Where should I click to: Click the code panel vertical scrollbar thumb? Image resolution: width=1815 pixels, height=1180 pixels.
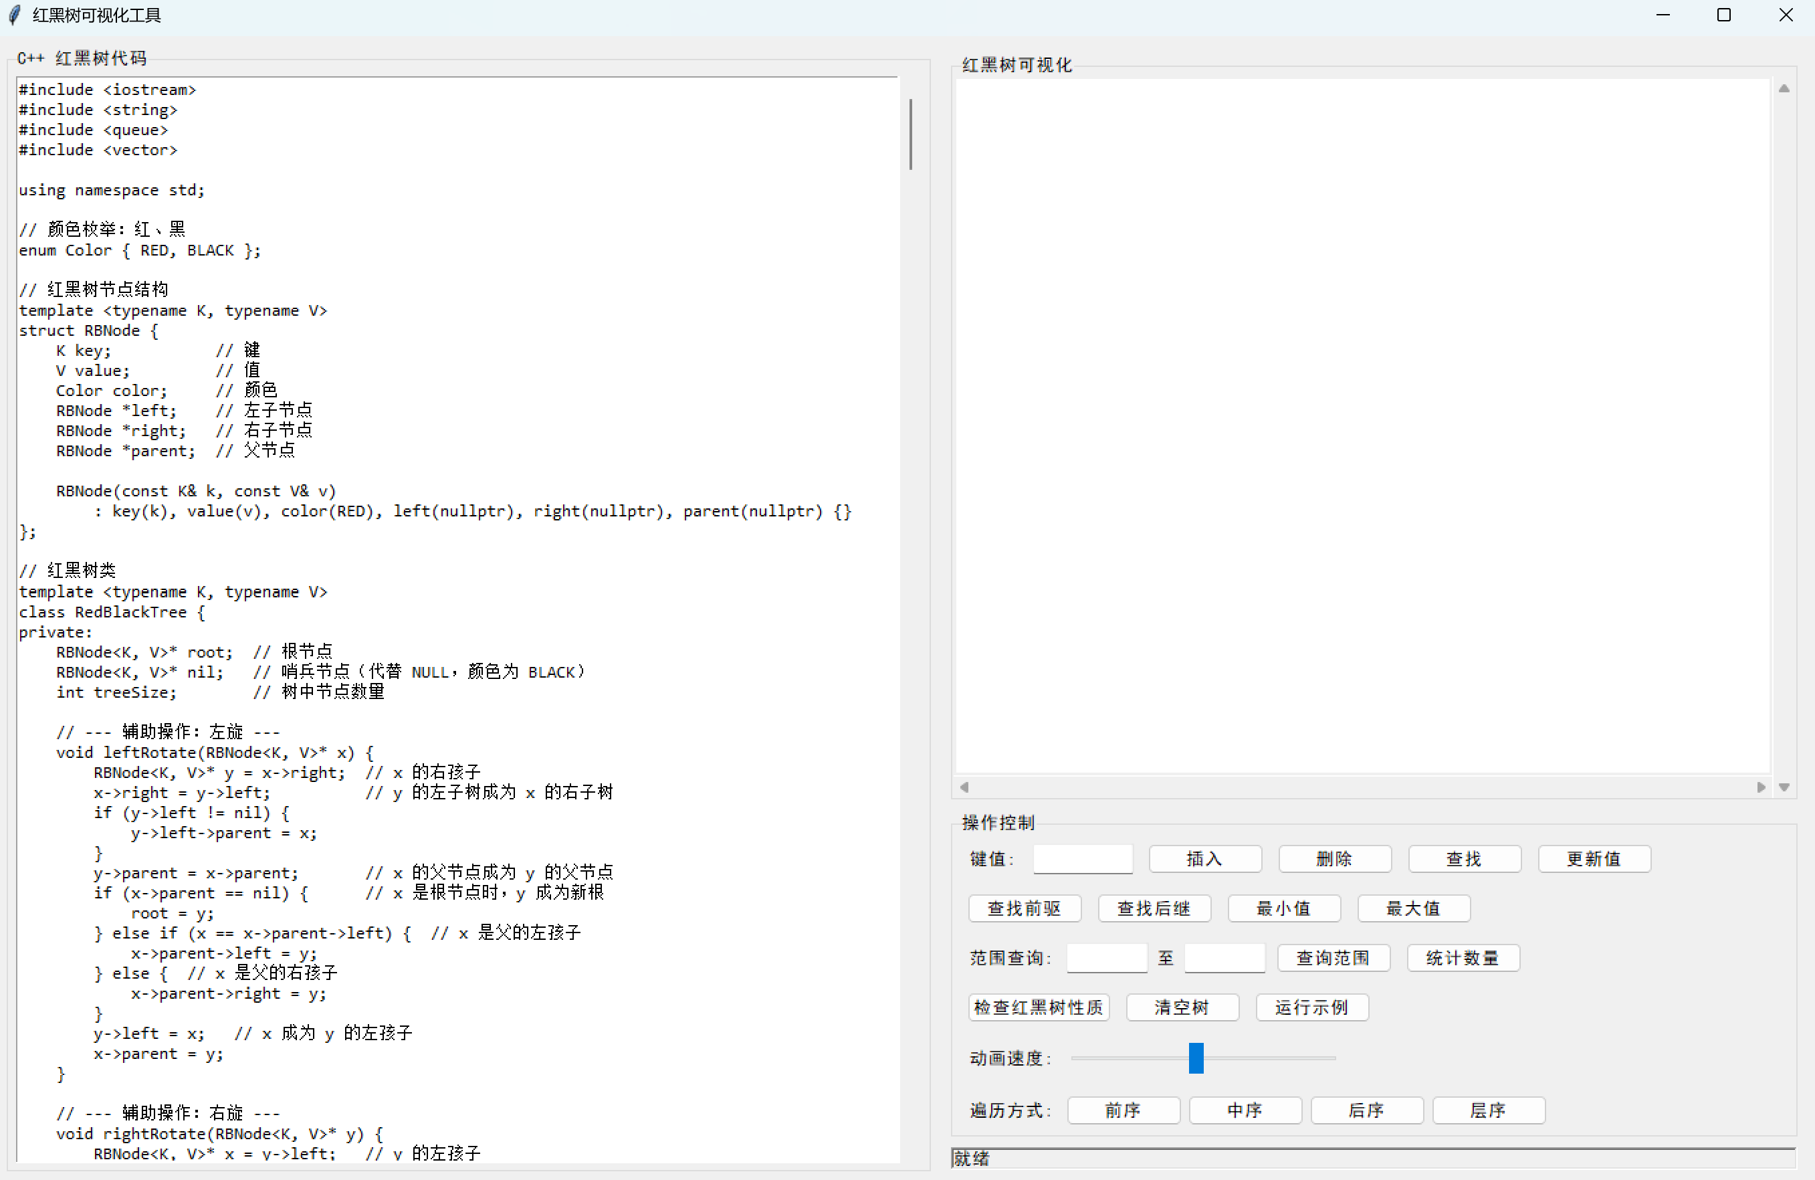click(911, 134)
